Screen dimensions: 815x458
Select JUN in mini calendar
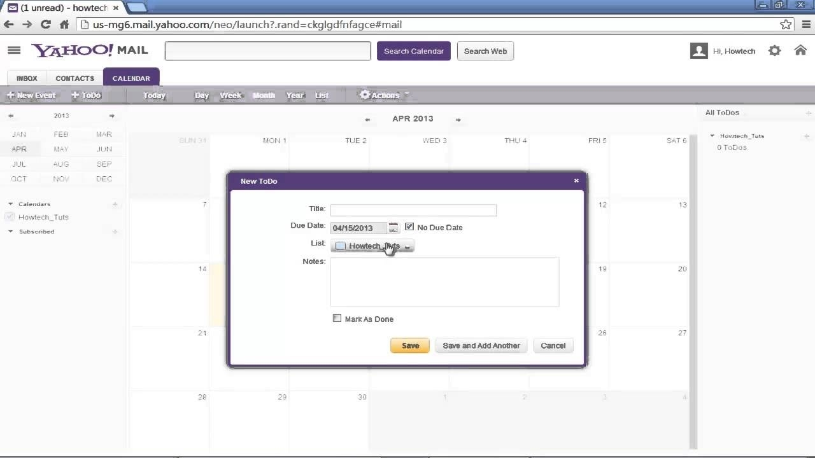pos(104,149)
